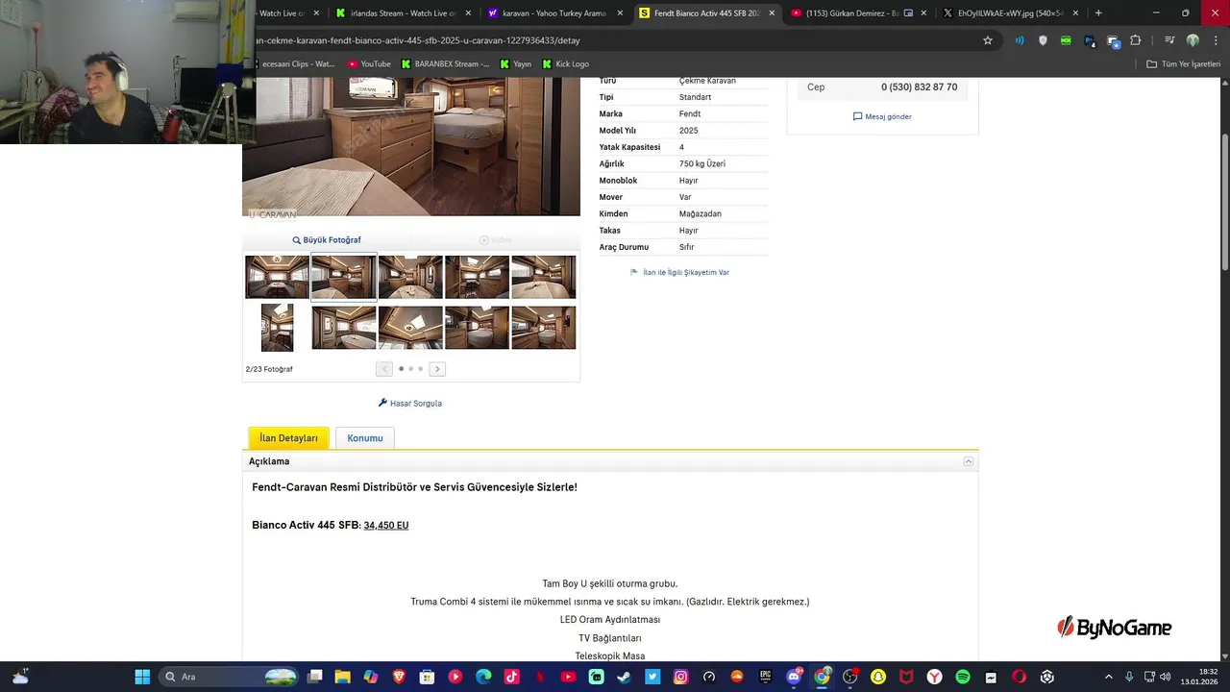This screenshot has height=692, width=1230.
Task: Click the Mesaj gönder link
Action: pyautogui.click(x=882, y=116)
